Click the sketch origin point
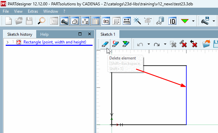Screen dimensions: 218x133 pos(112,125)
